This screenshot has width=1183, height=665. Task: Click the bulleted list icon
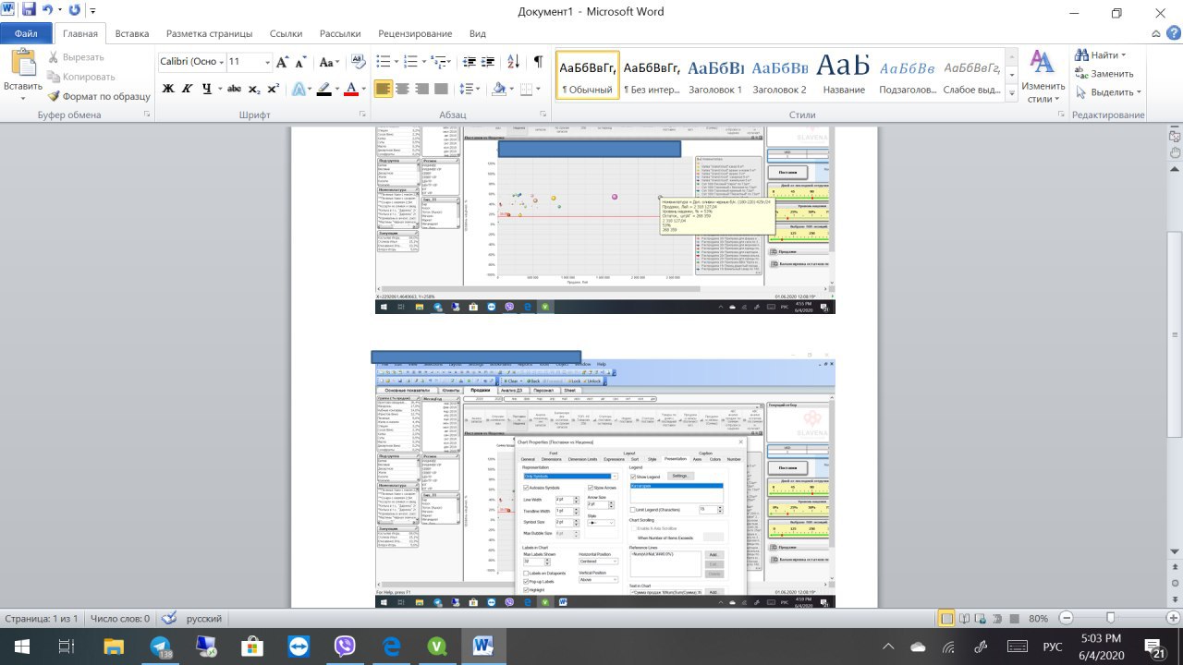pos(384,63)
